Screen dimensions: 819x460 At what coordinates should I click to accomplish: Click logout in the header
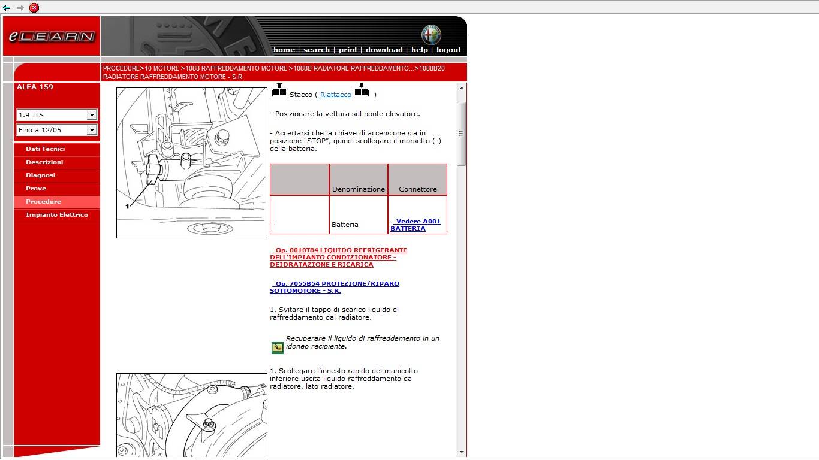(x=448, y=50)
